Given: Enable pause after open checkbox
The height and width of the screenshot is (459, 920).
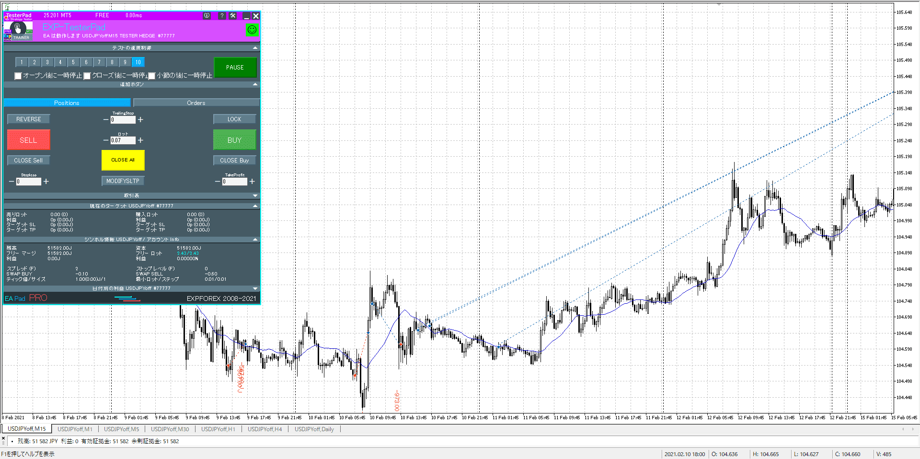Looking at the screenshot, I should (x=18, y=76).
